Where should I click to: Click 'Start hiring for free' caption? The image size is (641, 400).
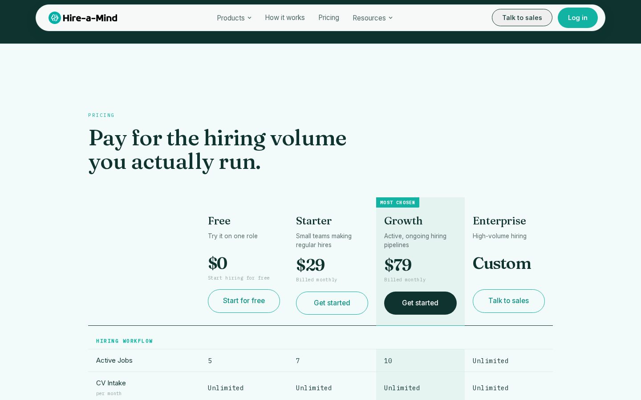point(239,278)
